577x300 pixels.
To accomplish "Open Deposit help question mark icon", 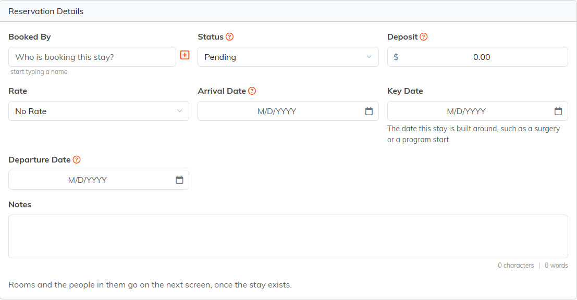I will point(424,37).
